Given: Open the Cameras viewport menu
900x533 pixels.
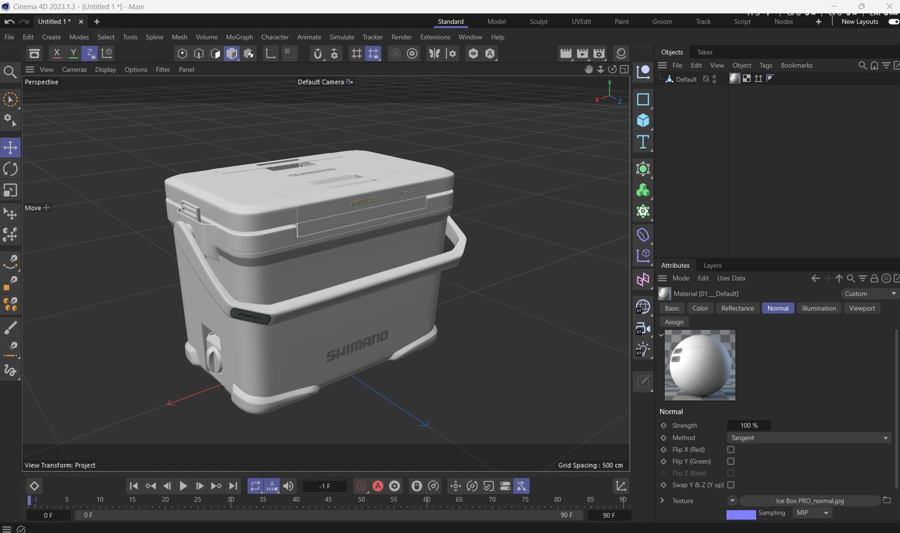Looking at the screenshot, I should click(x=74, y=70).
